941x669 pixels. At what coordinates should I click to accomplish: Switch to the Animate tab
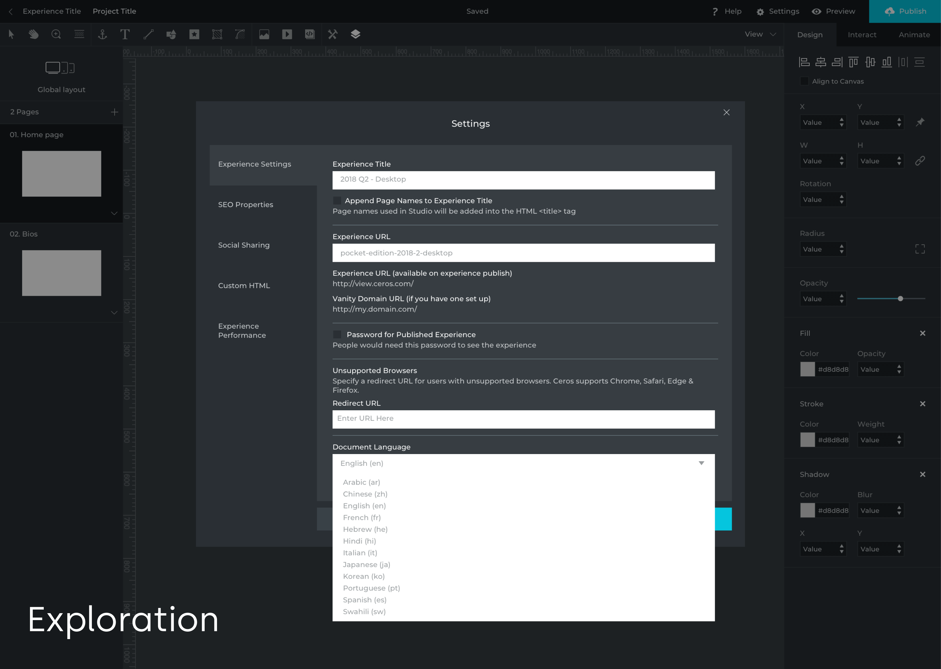point(914,35)
